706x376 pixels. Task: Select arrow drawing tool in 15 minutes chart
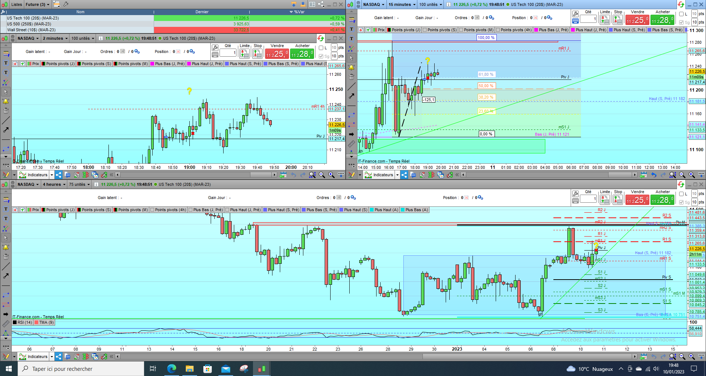(x=352, y=96)
